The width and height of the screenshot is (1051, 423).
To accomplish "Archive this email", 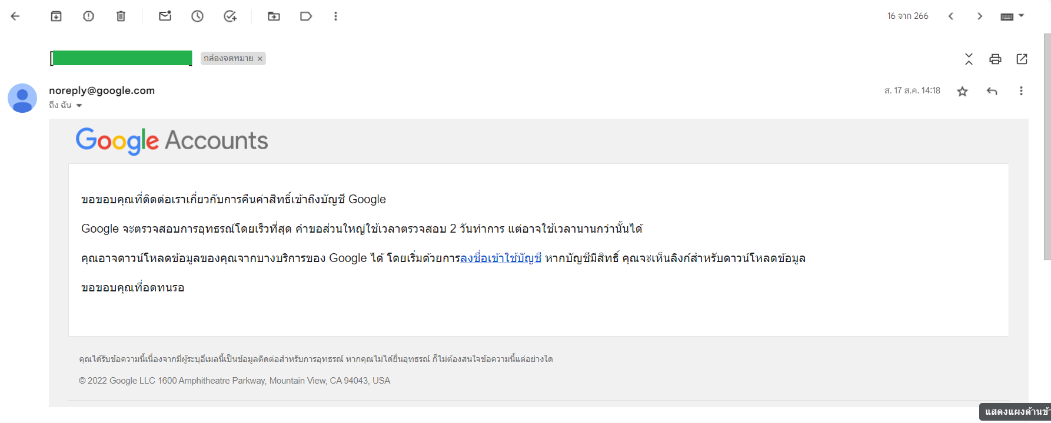I will click(x=56, y=16).
